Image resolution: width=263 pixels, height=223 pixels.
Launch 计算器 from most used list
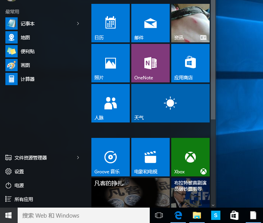pos(28,79)
